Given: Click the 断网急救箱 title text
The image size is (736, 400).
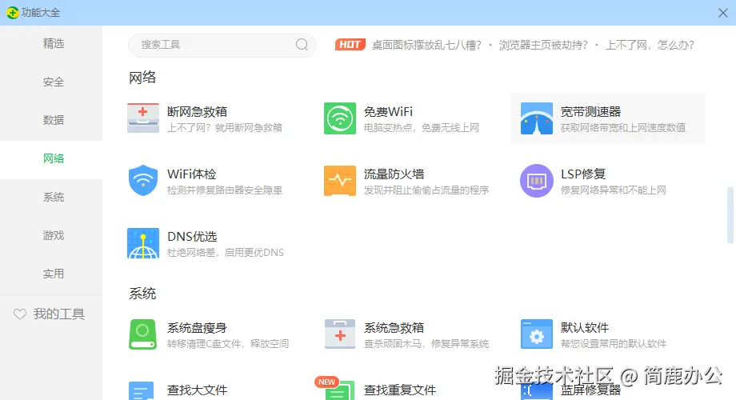Looking at the screenshot, I should pyautogui.click(x=197, y=112).
